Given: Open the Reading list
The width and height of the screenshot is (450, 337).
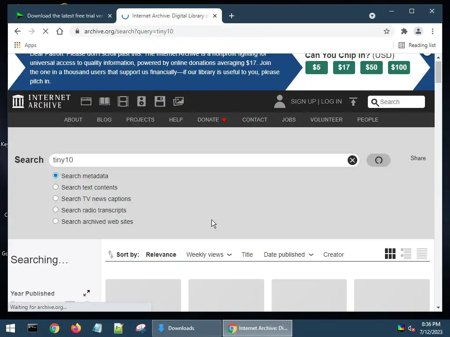Looking at the screenshot, I should pos(417,45).
